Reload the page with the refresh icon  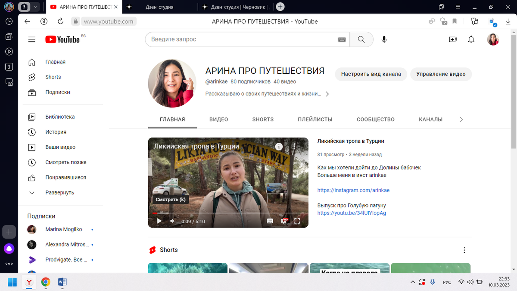point(60,21)
